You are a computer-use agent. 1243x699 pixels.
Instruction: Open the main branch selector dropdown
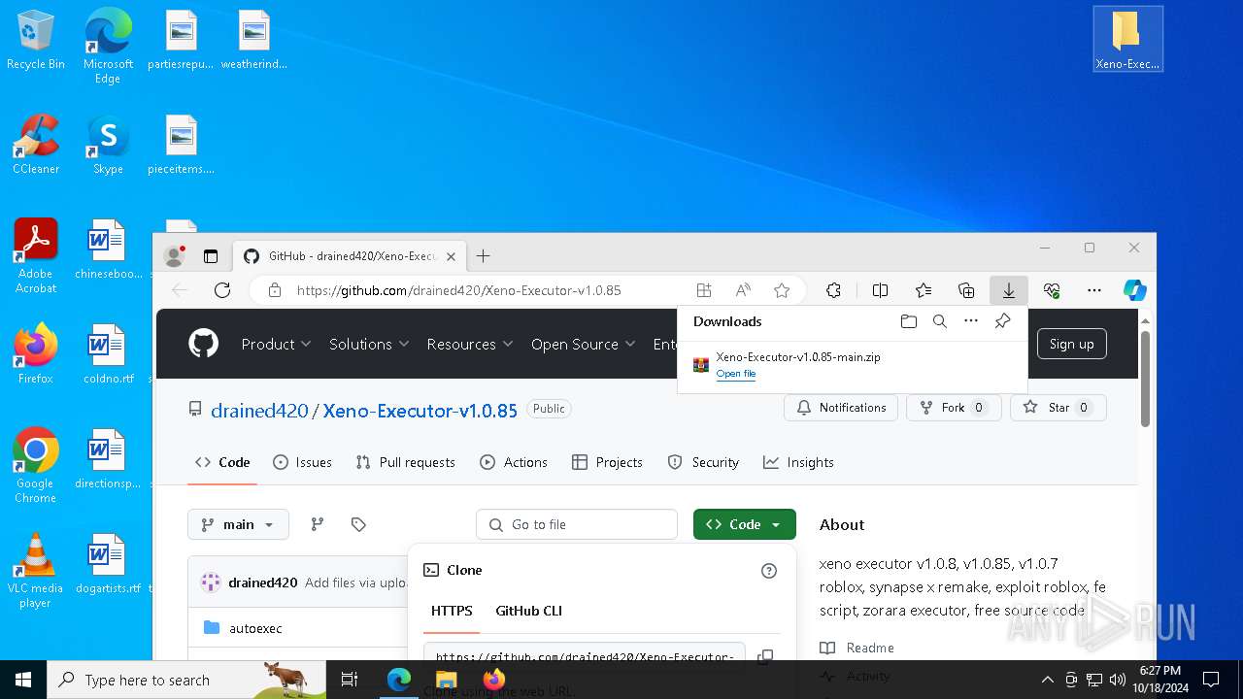click(238, 524)
